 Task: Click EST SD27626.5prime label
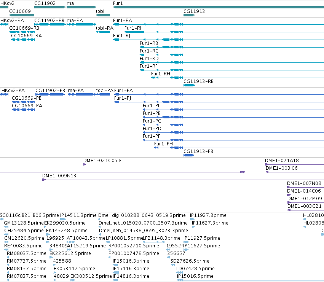point(190,261)
